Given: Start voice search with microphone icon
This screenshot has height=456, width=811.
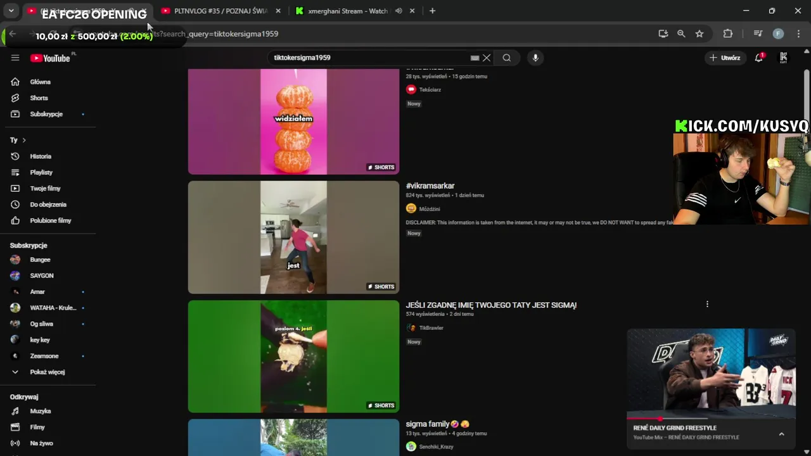Looking at the screenshot, I should point(535,58).
